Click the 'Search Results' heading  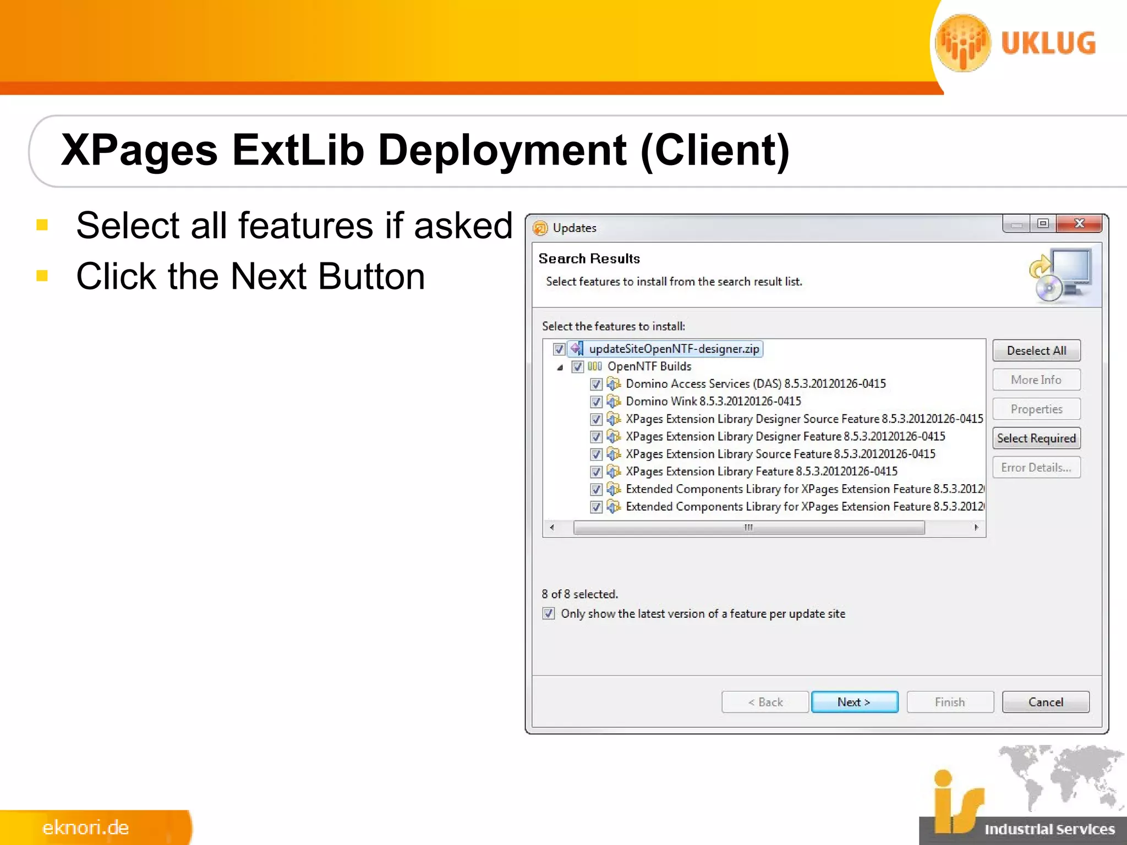coord(589,259)
